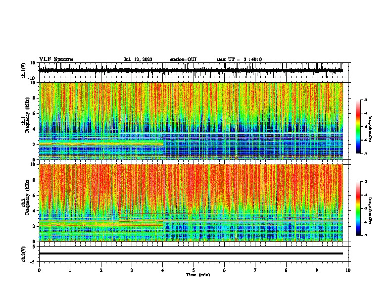392x303 pixels.
Task: Click time axis tick label '5'
Action: 194,270
